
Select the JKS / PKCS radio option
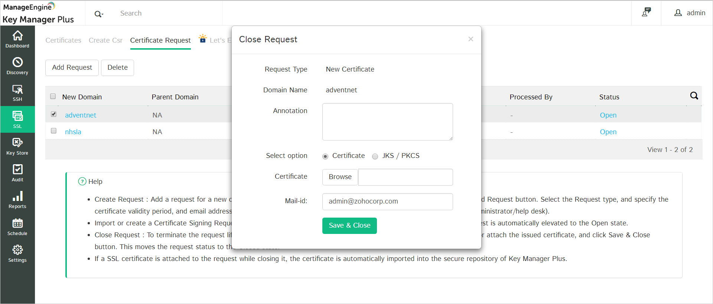[x=375, y=156]
